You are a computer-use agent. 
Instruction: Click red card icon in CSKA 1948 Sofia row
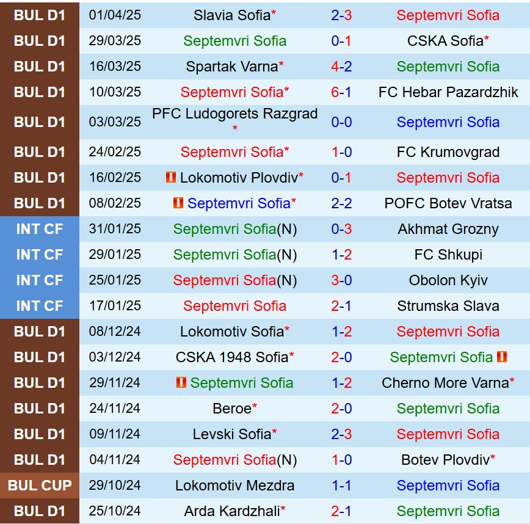click(x=502, y=357)
